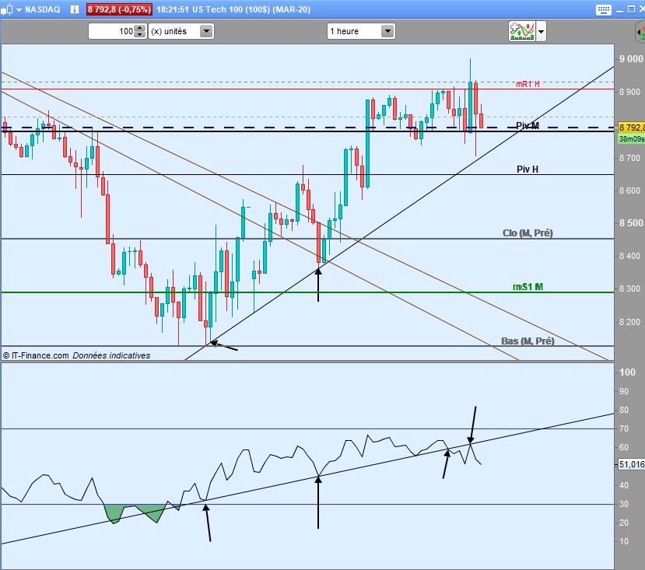This screenshot has width=645, height=570.
Task: Select the mR1 H resistance line label
Action: click(528, 84)
